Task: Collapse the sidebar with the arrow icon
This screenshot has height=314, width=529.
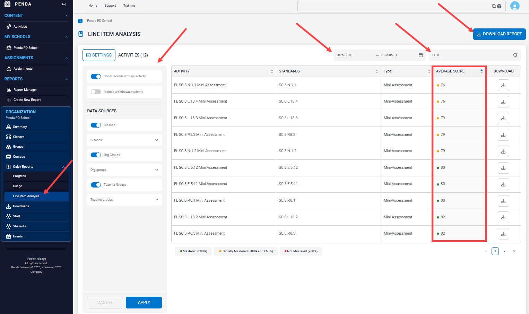Action: tap(63, 4)
